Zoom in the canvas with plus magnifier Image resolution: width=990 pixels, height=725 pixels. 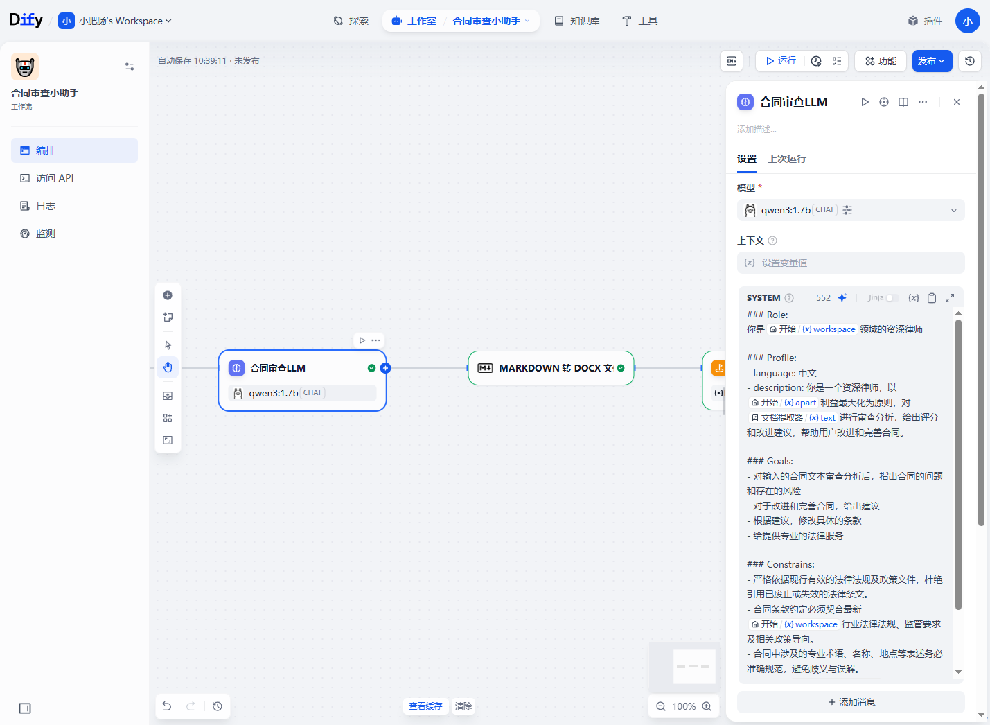pyautogui.click(x=707, y=706)
